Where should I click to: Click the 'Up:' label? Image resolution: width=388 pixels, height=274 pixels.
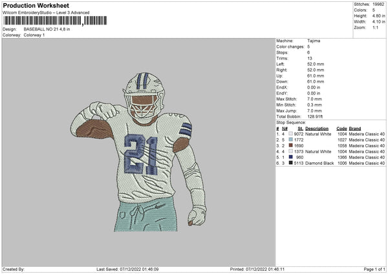pos(279,76)
